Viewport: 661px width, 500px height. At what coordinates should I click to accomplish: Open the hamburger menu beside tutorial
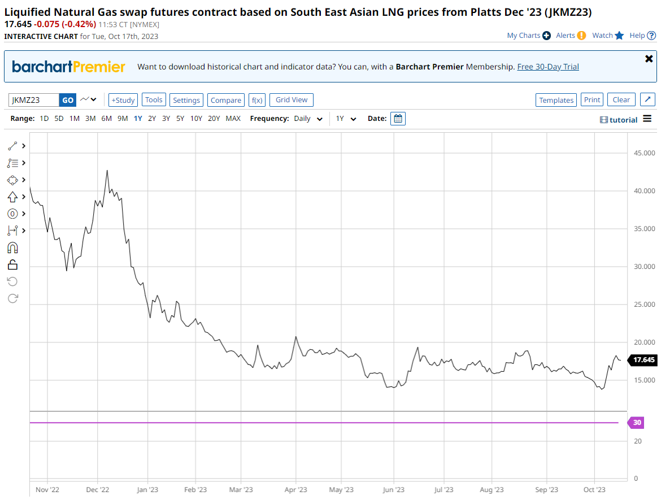(647, 119)
